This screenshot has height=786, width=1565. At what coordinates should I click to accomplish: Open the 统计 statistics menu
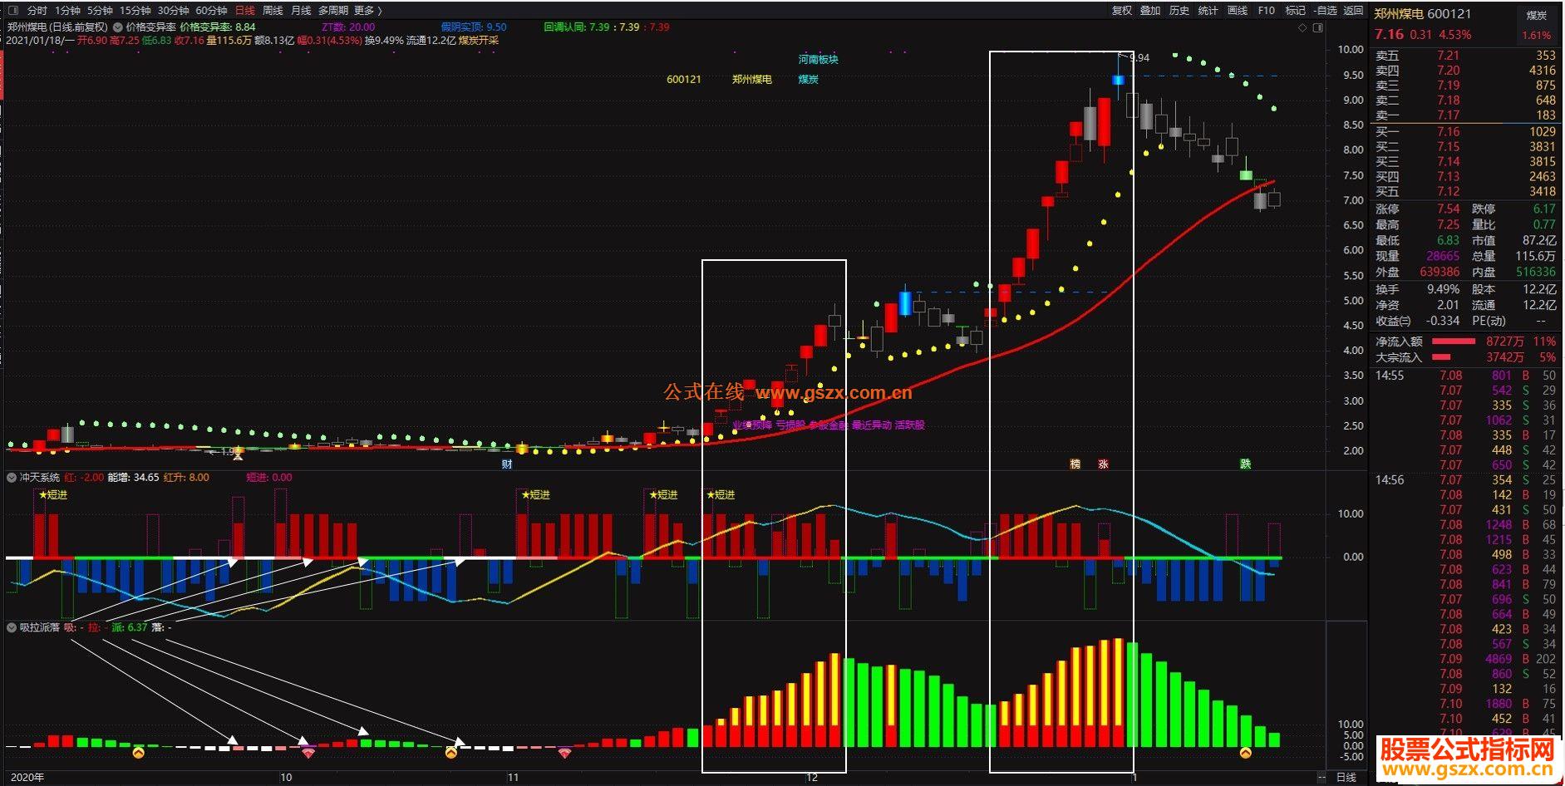click(x=1208, y=11)
